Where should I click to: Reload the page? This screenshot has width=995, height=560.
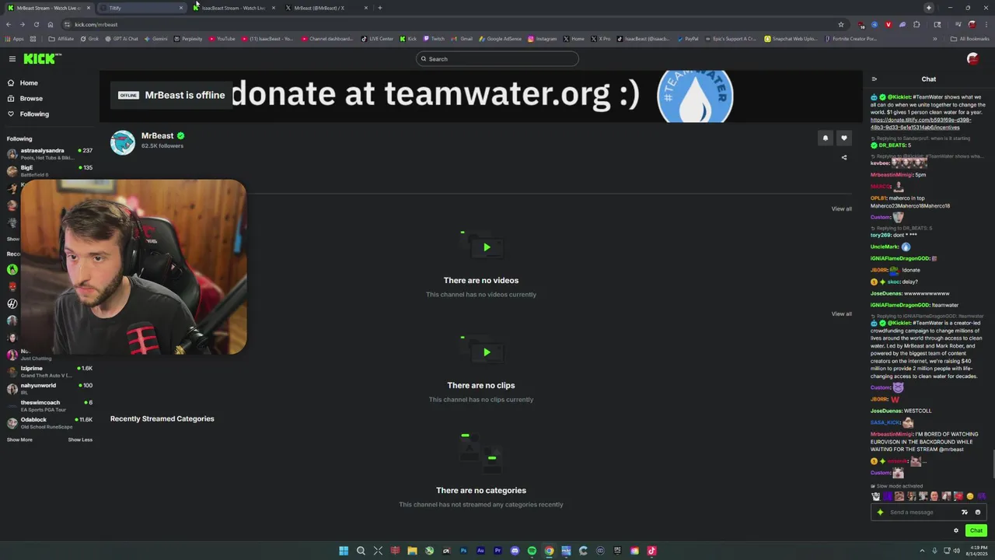pos(36,24)
